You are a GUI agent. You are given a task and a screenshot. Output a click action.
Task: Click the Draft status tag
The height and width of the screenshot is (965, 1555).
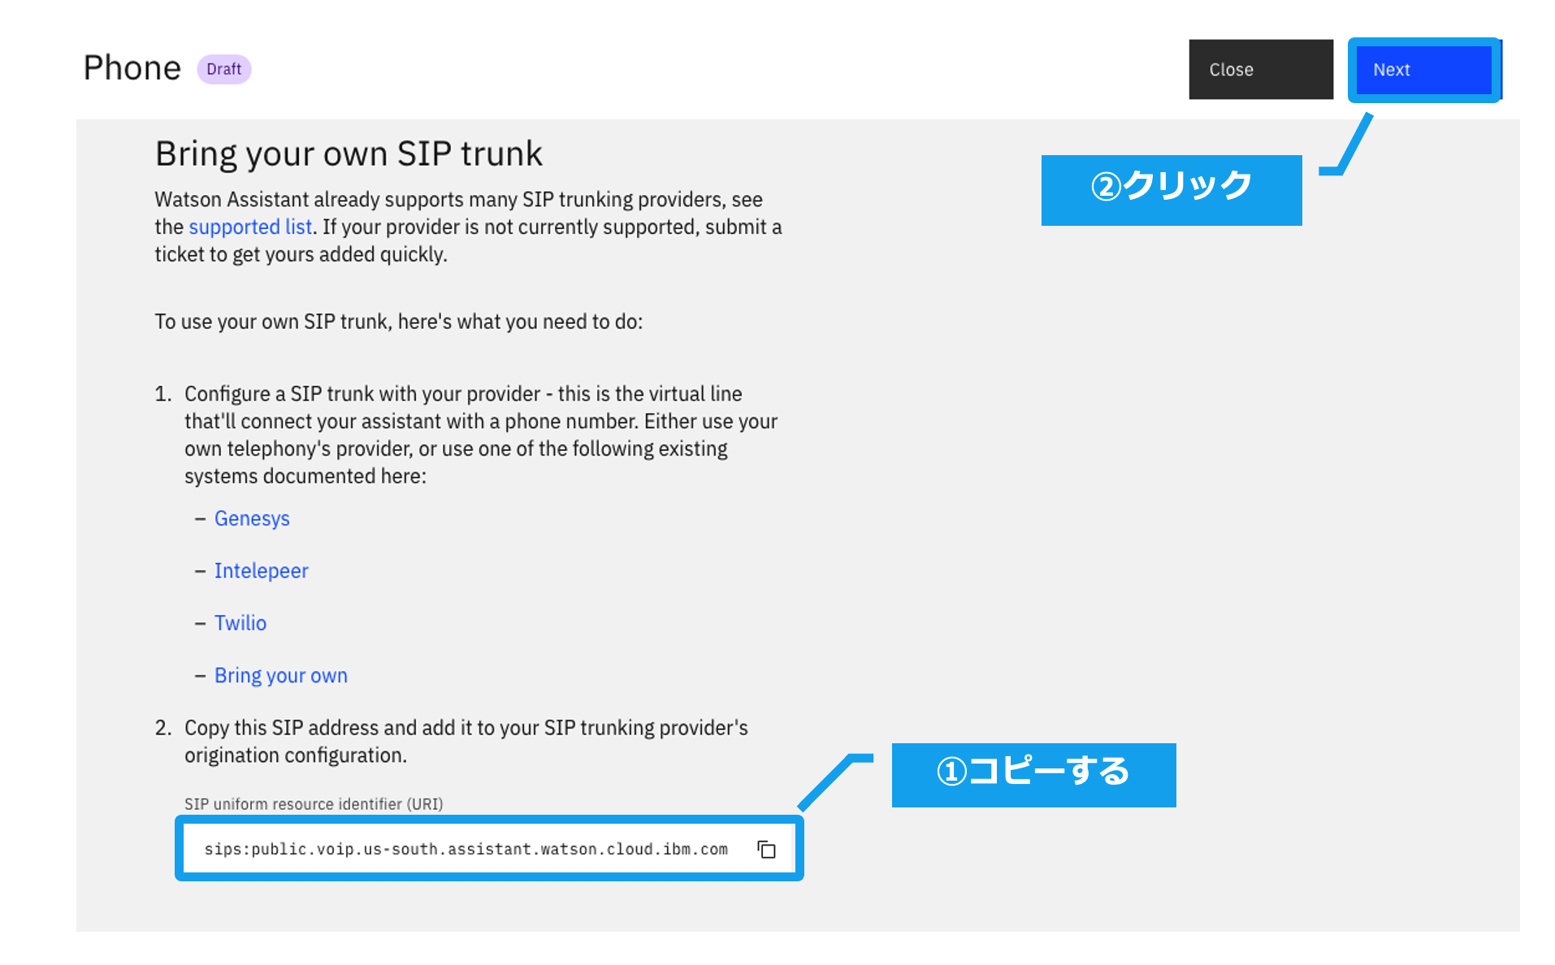point(223,69)
